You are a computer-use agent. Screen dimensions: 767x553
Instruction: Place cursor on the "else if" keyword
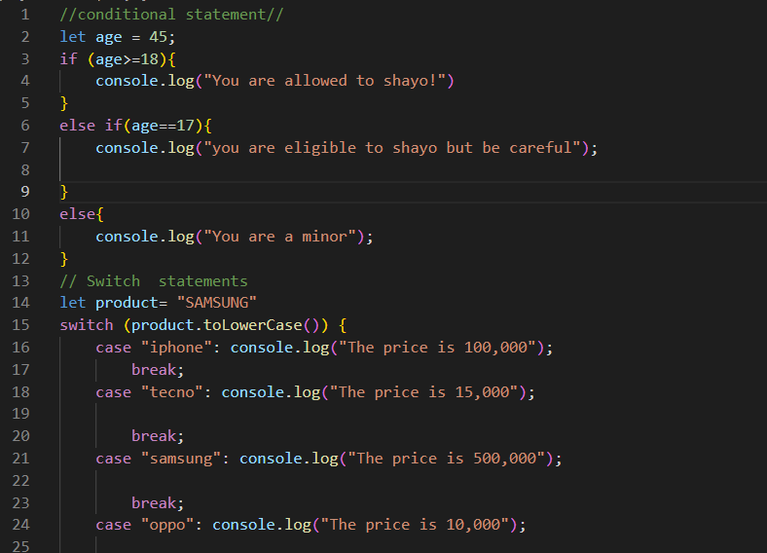point(91,126)
